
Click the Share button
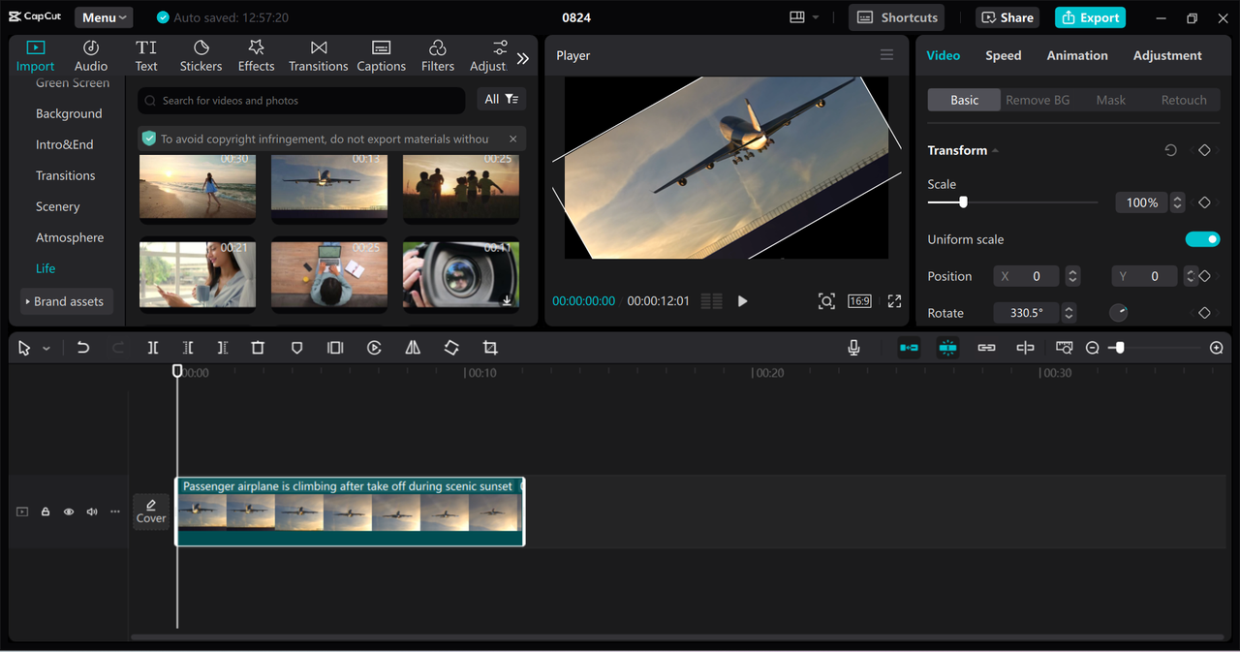pyautogui.click(x=1007, y=17)
